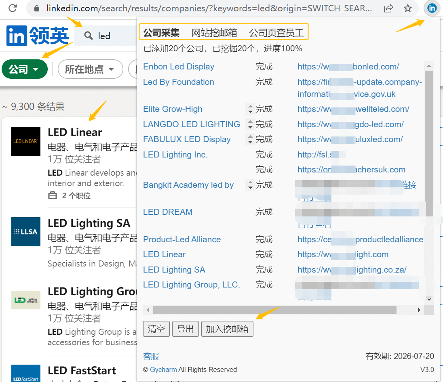Open Elite Grow-High company link
Image resolution: width=443 pixels, height=382 pixels.
[173, 109]
